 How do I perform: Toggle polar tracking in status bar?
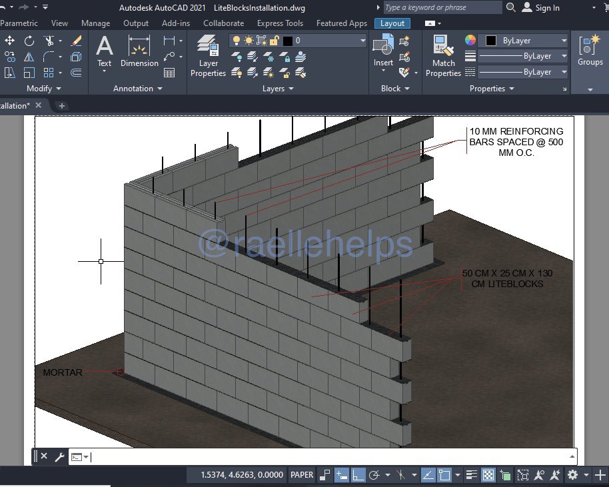[x=374, y=475]
